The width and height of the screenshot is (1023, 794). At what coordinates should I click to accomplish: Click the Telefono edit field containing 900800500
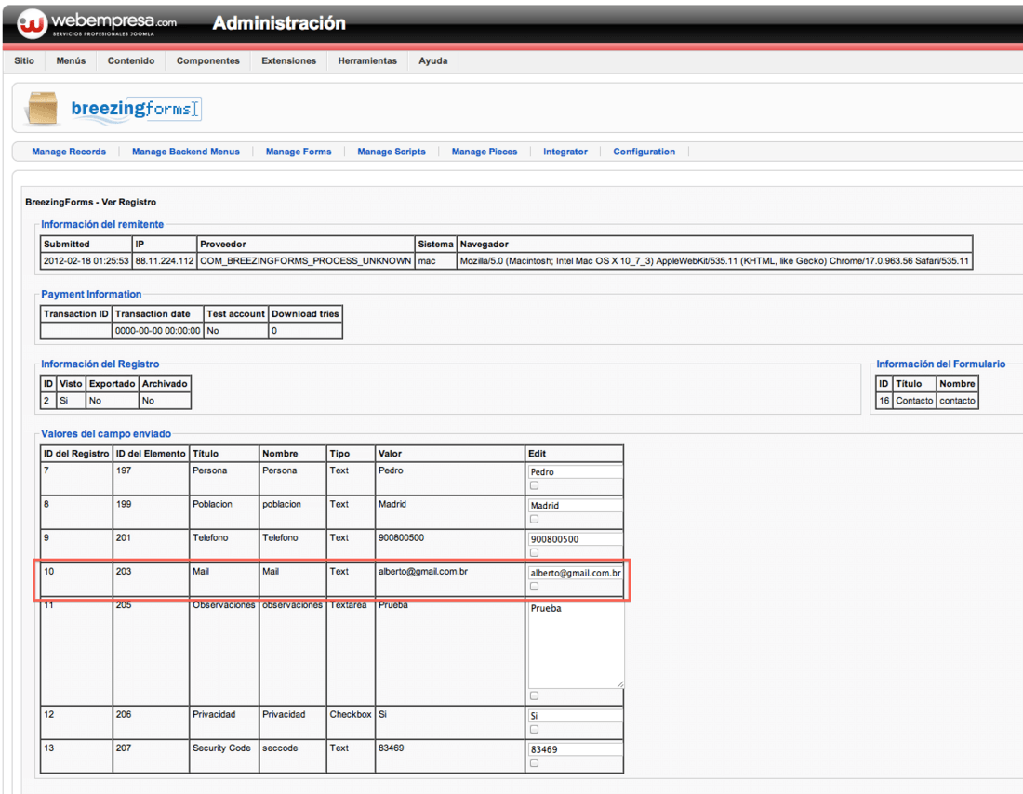point(575,539)
